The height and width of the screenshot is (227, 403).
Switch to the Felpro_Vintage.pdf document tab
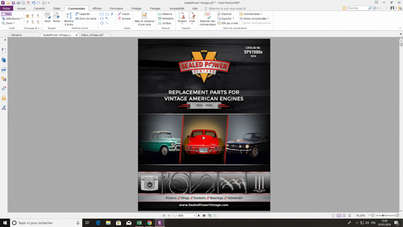92,35
